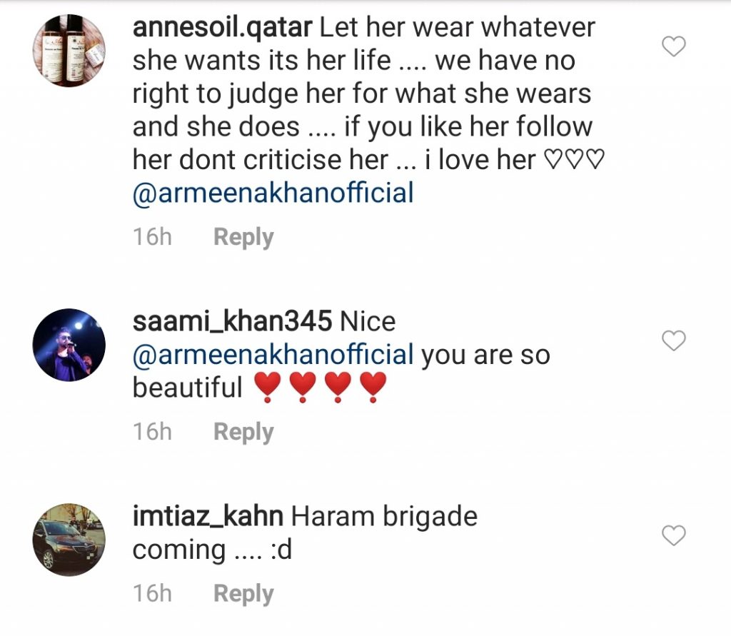Follow @armeenakhanofficial mention in saami_khan345's comment
The image size is (731, 636).
point(273,355)
